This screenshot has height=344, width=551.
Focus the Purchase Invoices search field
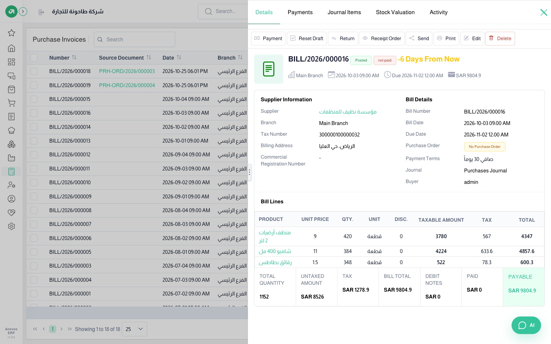(x=134, y=39)
